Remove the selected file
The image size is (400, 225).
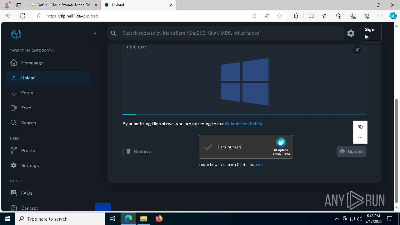click(x=139, y=151)
